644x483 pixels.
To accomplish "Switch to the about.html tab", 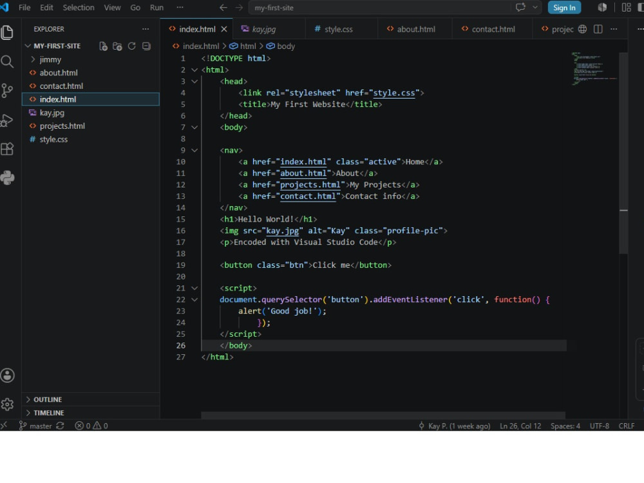I will pyautogui.click(x=415, y=29).
